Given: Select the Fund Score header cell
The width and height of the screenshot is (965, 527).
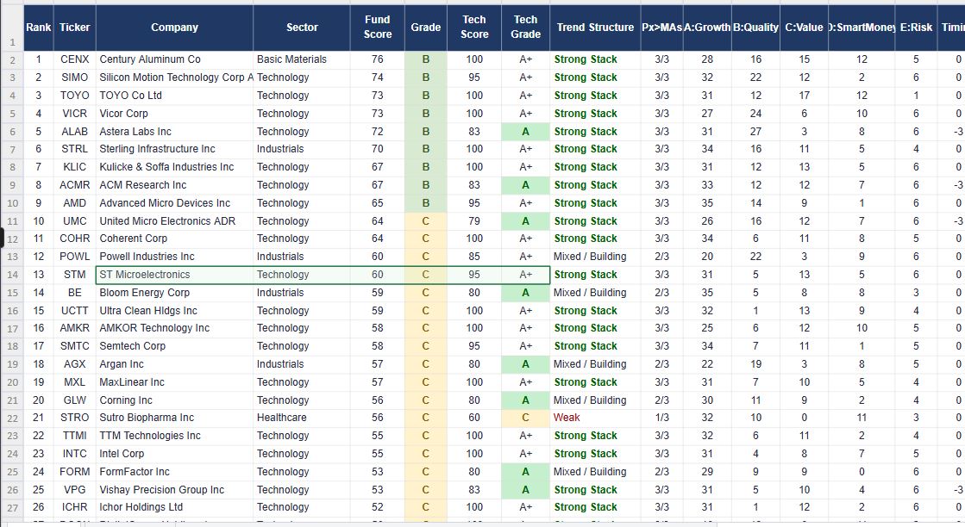Looking at the screenshot, I should pos(377,28).
